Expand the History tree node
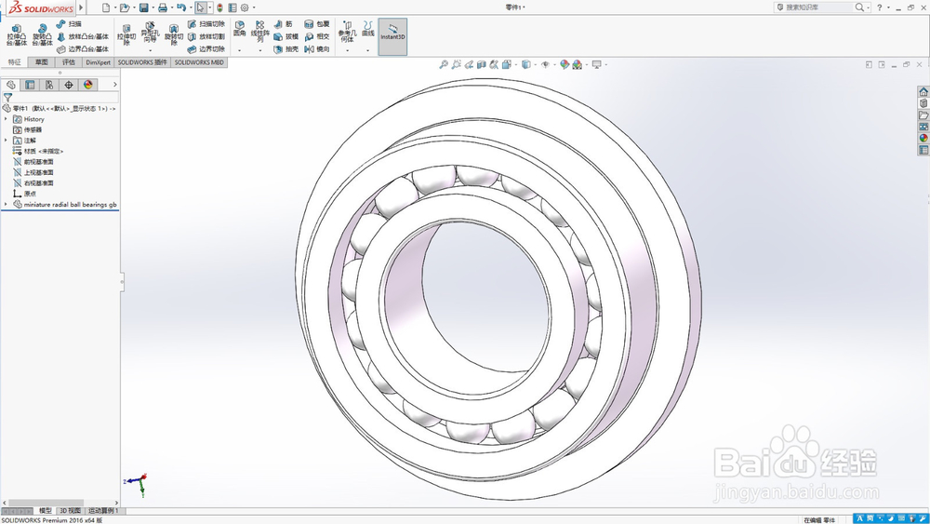Image resolution: width=930 pixels, height=524 pixels. [x=6, y=119]
